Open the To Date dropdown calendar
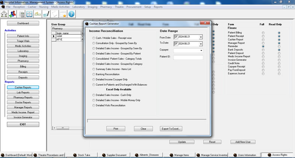 coord(201,44)
